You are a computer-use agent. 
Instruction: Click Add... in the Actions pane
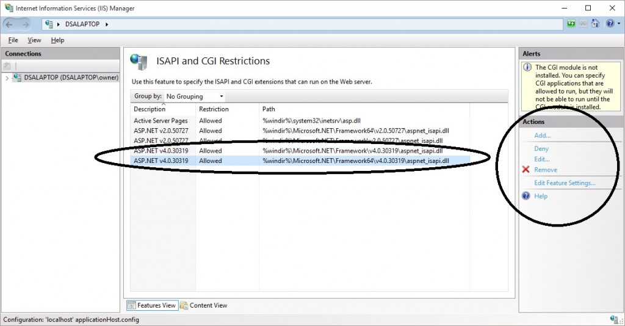(x=542, y=135)
